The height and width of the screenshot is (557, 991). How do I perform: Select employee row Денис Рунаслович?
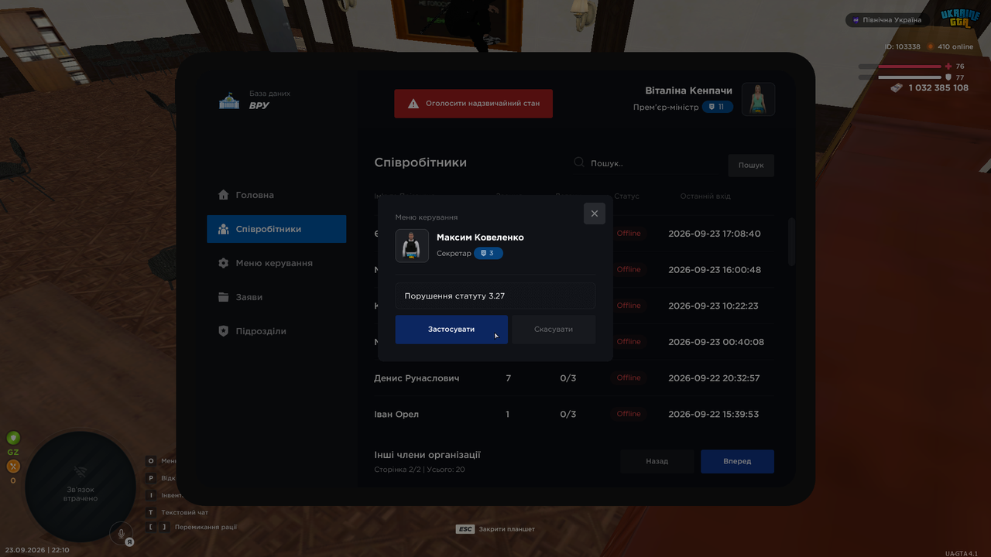573,378
